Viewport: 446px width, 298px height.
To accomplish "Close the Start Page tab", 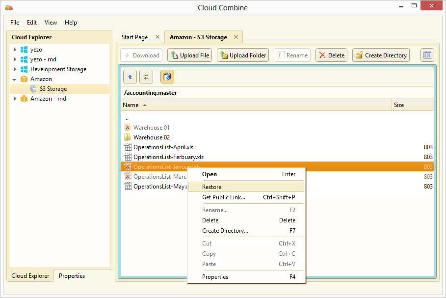I will [x=157, y=37].
